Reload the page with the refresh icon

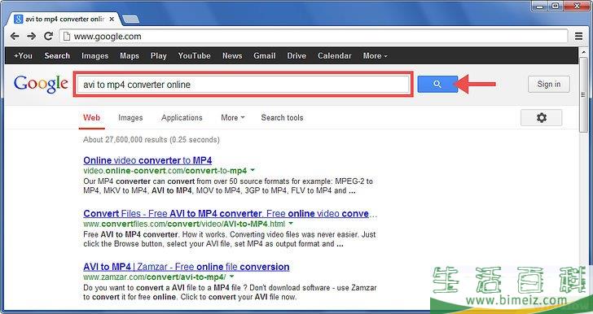tap(48, 37)
